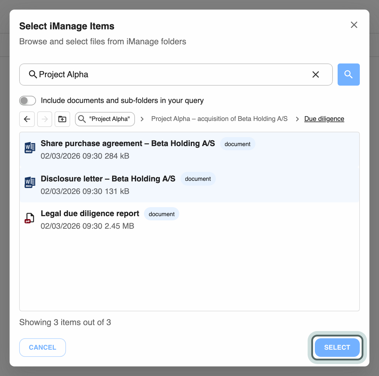Run search with the blue magnifier button

click(x=348, y=75)
